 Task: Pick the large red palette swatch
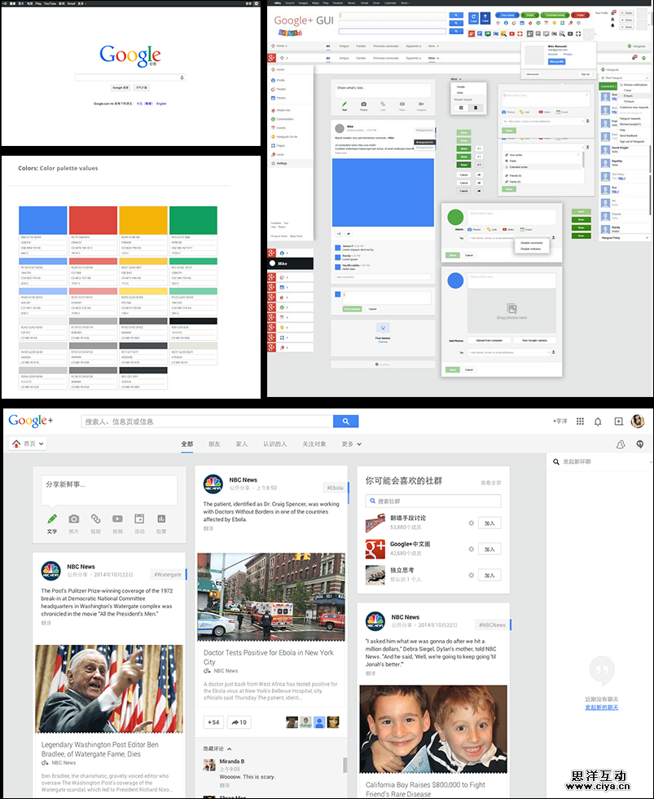[93, 220]
